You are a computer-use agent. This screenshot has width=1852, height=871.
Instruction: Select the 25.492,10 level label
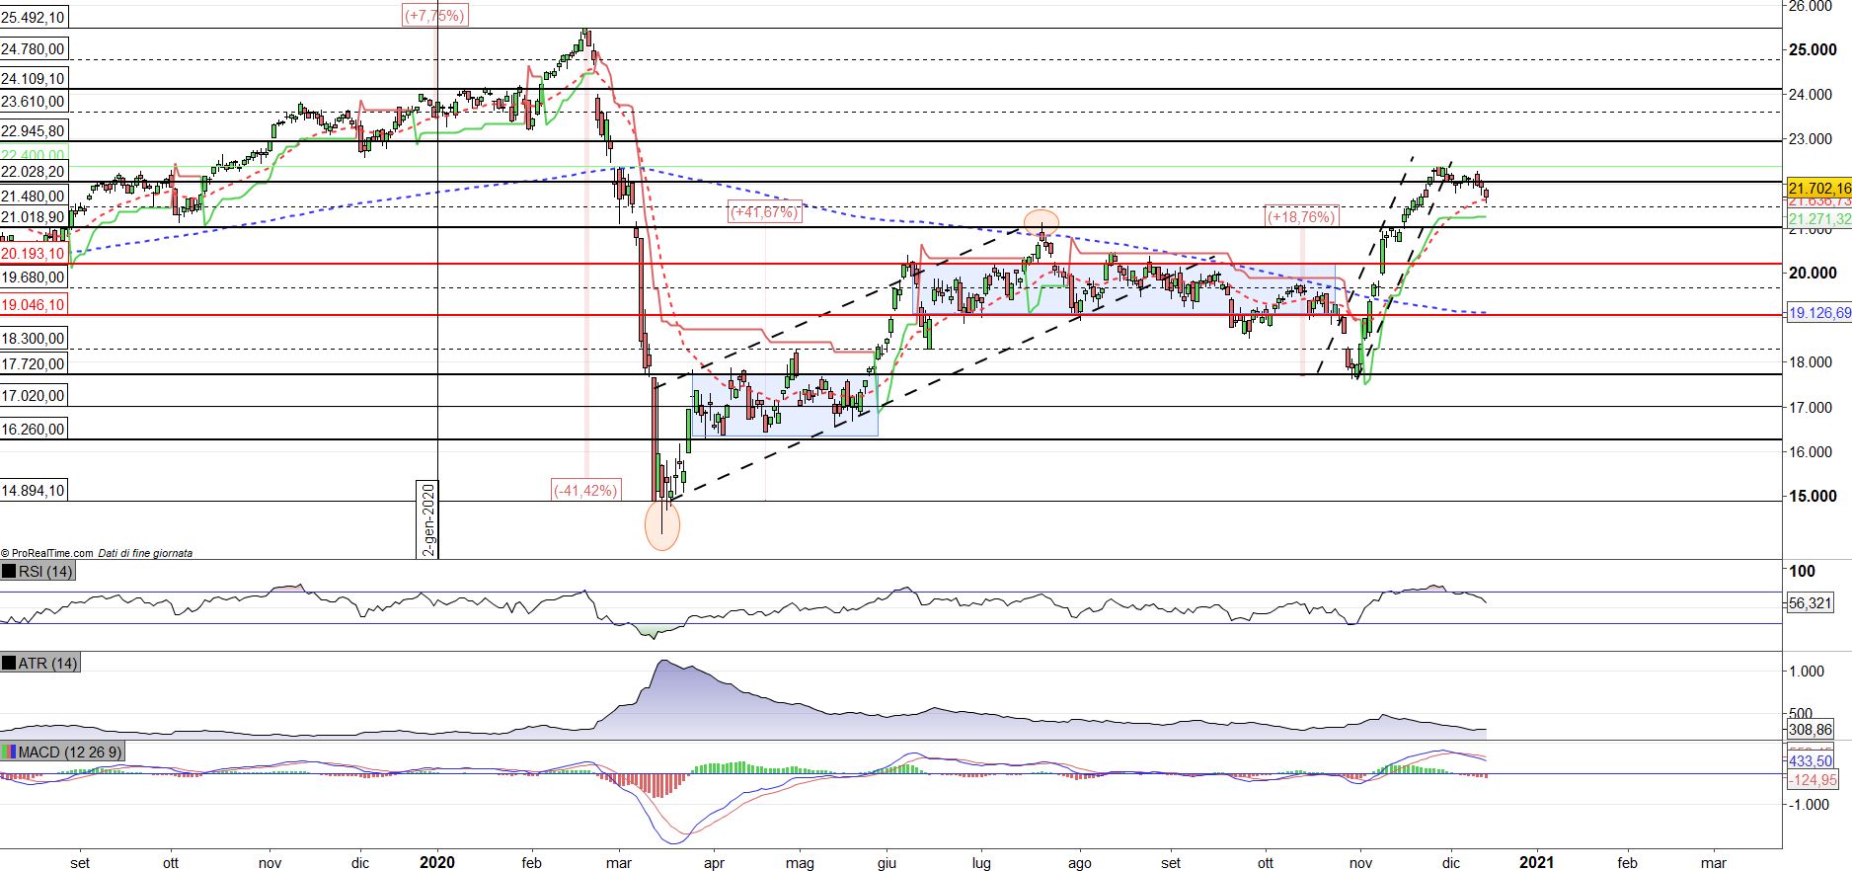coord(33,18)
